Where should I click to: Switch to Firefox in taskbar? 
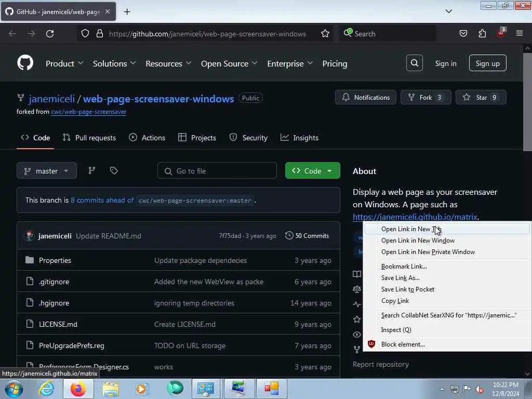(78, 389)
